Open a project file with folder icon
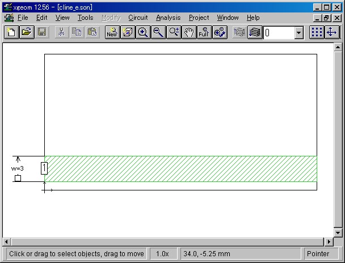 point(27,32)
